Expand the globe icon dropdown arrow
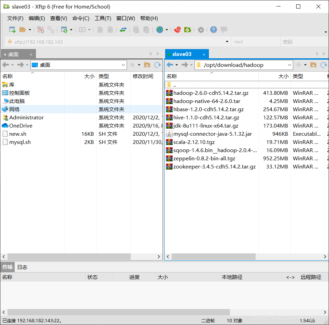The width and height of the screenshot is (329, 325). coord(167,30)
